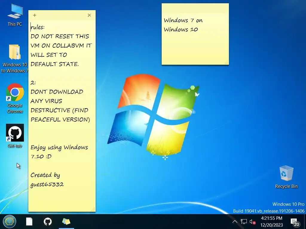Open the blank document taskbar icon
Screen dimensions: 306x229
(29, 222)
